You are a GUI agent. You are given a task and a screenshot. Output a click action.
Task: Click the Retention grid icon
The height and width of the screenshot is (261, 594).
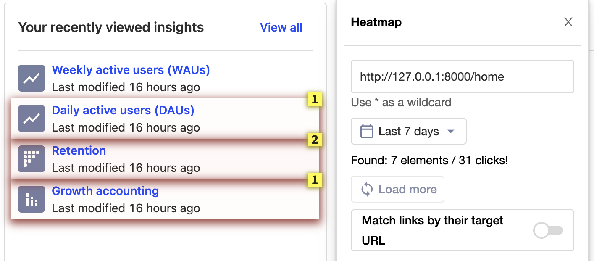pyautogui.click(x=32, y=159)
